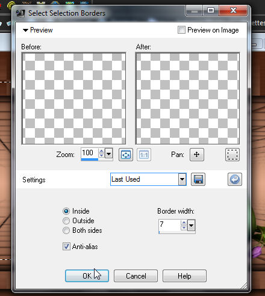Click the Border width input field
This screenshot has height=296, width=265.
(x=170, y=226)
